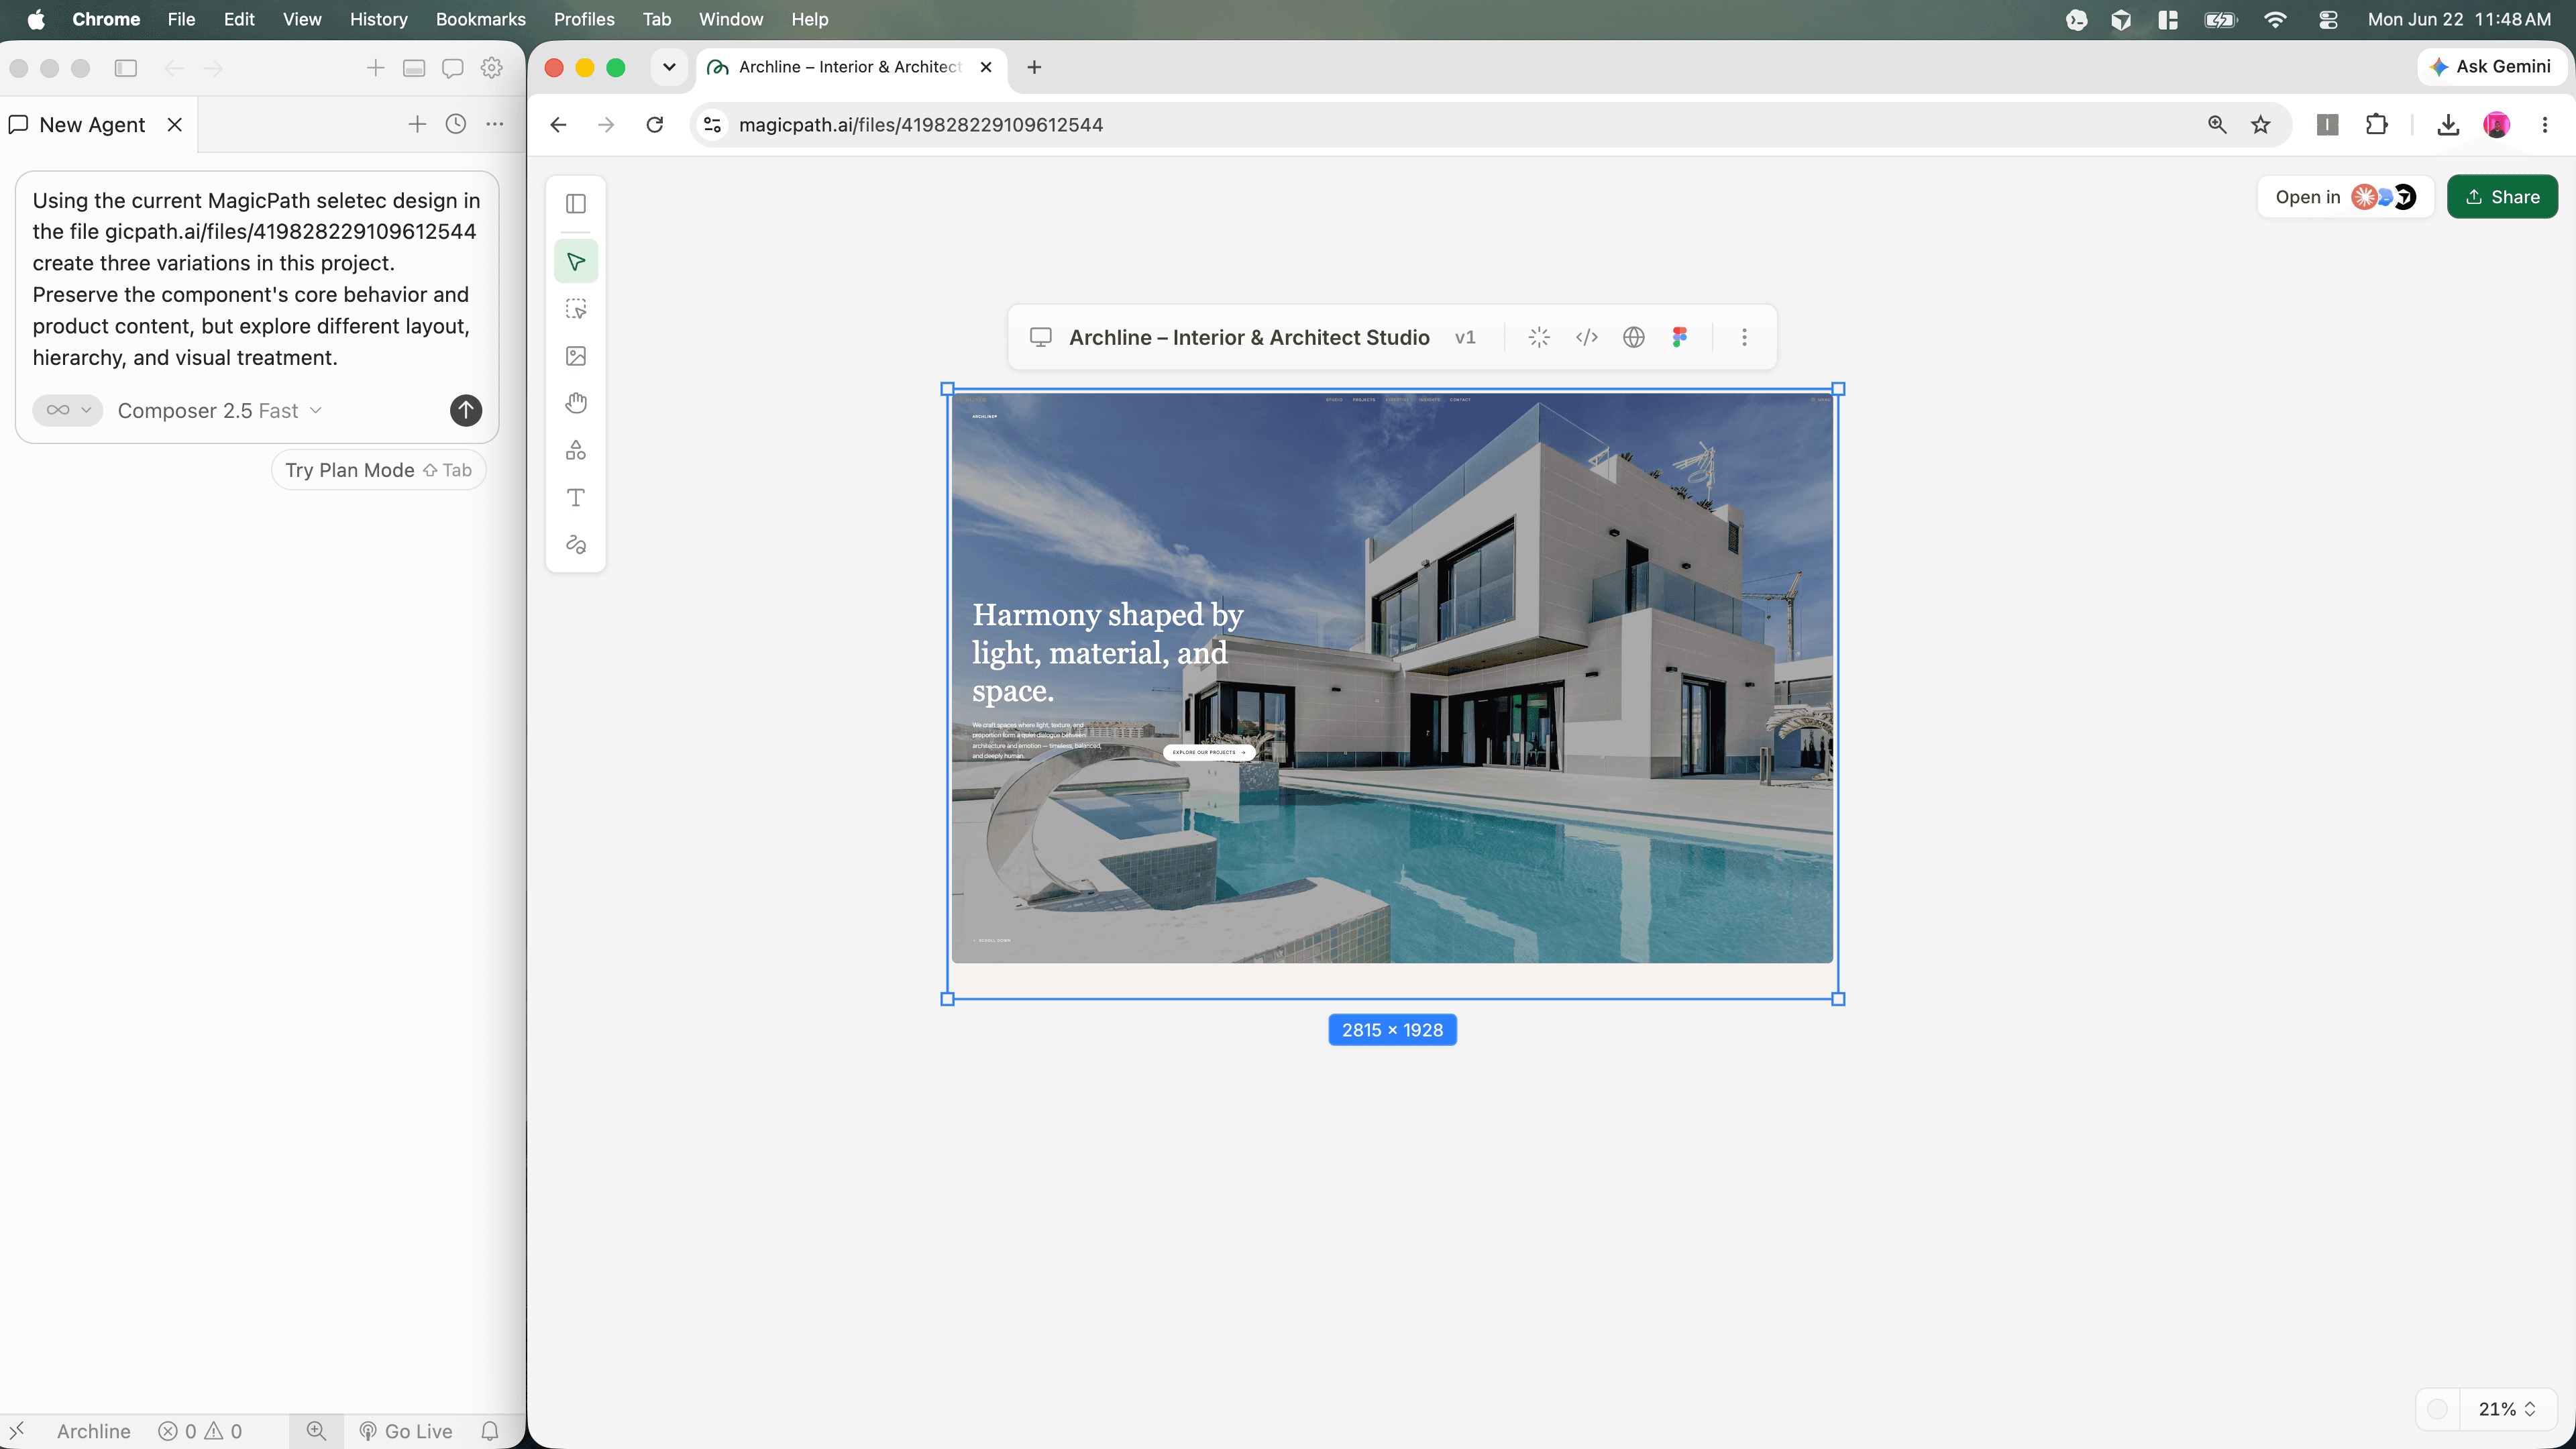The width and height of the screenshot is (2576, 1449).
Task: Open Chrome three-dot menu
Action: [x=2545, y=125]
